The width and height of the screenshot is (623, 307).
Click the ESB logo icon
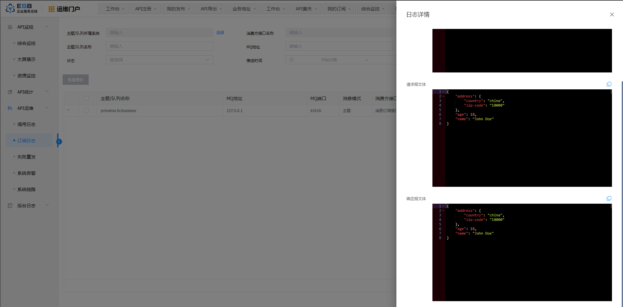(10, 8)
